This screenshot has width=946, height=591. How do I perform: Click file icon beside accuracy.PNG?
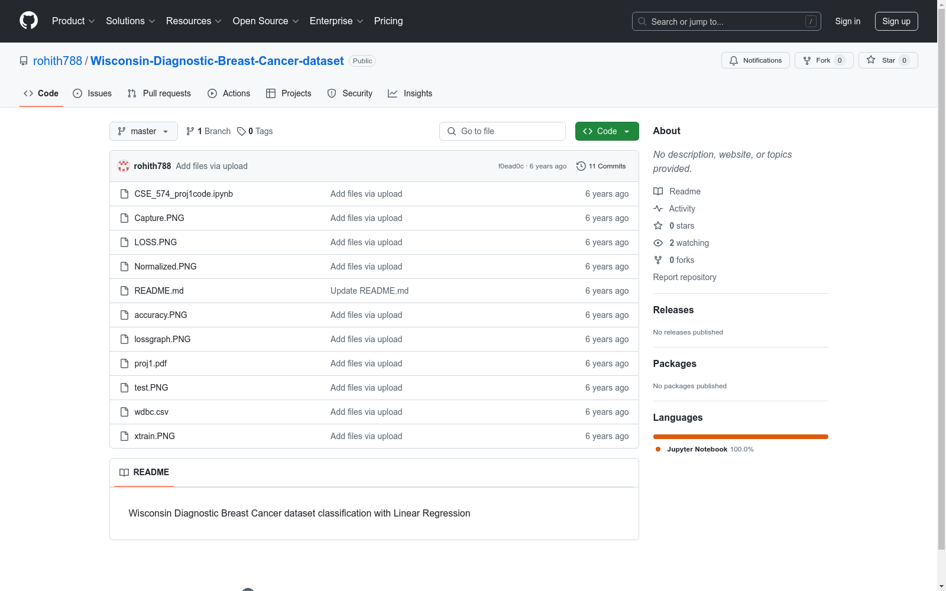pyautogui.click(x=124, y=315)
